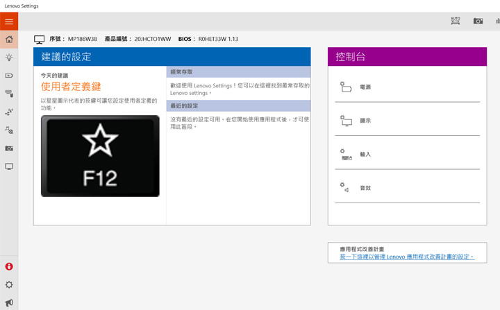Open 電源 power settings in 控制台
Image resolution: width=500 pixels, height=310 pixels.
pyautogui.click(x=407, y=87)
